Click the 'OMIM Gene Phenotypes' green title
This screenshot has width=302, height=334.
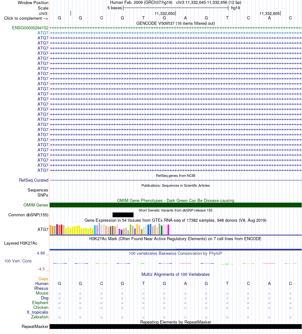tap(175, 200)
